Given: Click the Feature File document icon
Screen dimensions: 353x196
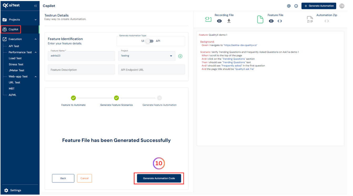Looking at the screenshot, I should click(260, 19).
